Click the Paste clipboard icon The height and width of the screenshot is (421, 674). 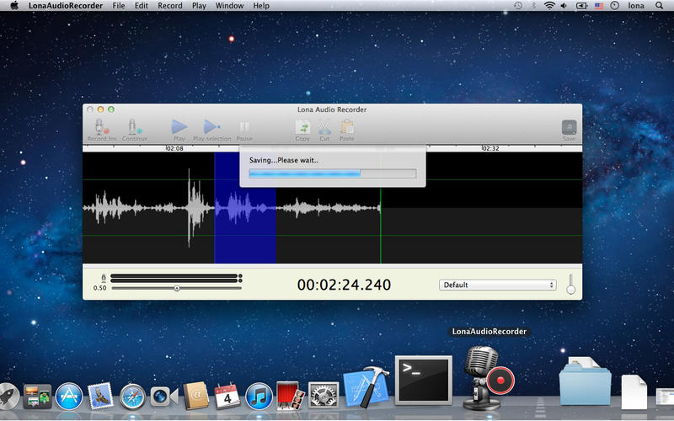[x=346, y=127]
